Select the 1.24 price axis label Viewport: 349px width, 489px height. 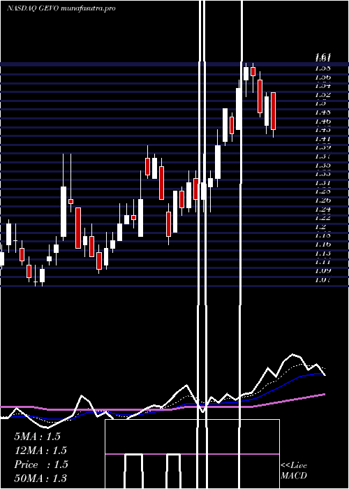323,209
